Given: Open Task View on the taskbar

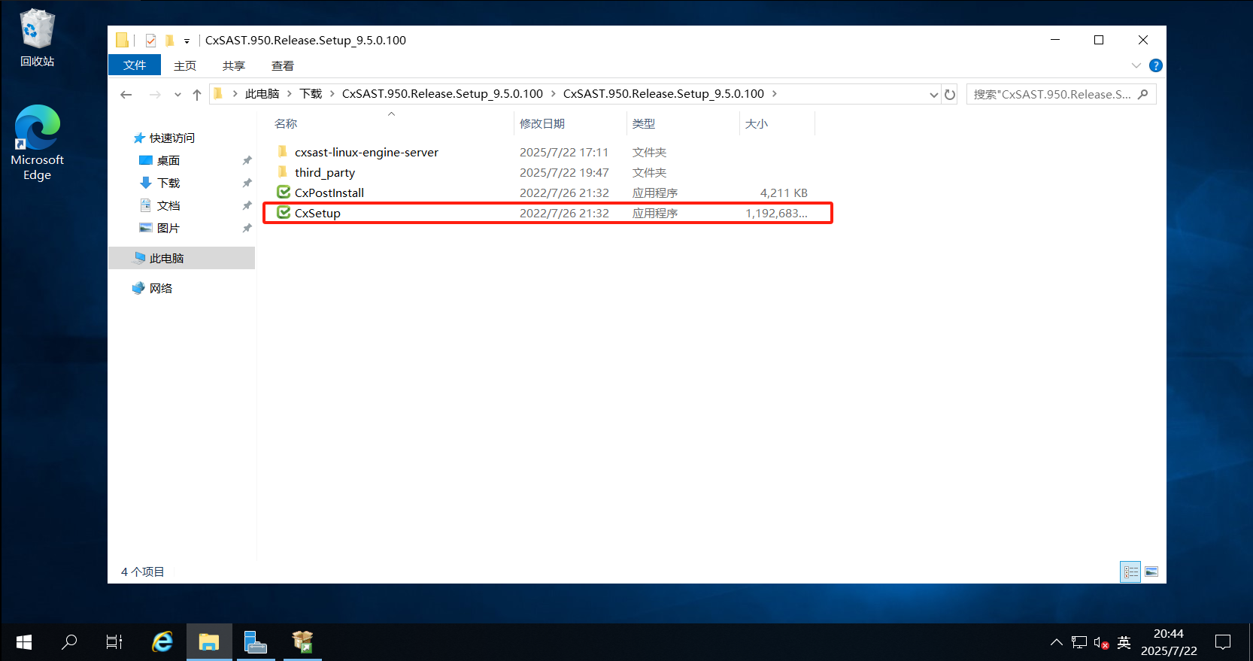Looking at the screenshot, I should [114, 642].
